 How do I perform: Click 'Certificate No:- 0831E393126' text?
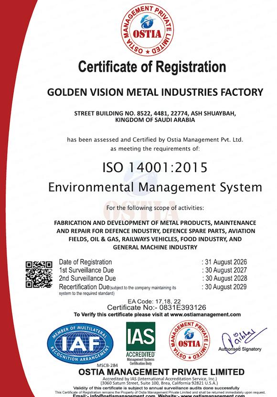pos(157,307)
